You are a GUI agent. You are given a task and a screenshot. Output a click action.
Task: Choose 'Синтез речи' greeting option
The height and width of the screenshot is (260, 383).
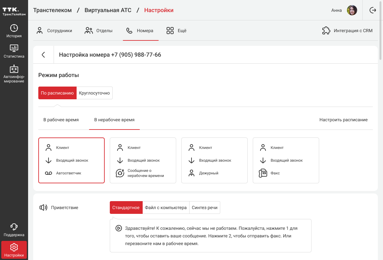point(205,207)
